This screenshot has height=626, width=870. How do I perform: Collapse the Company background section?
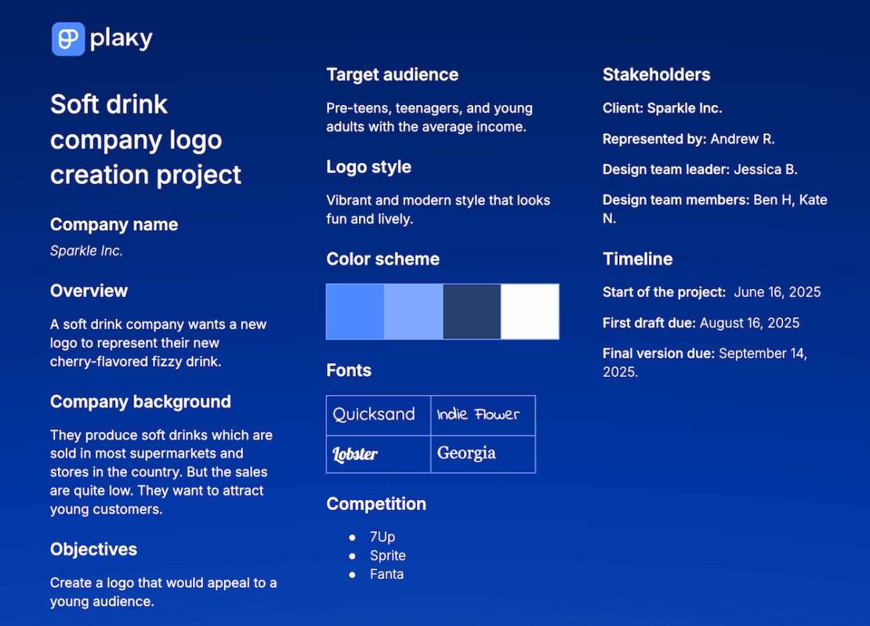(140, 401)
